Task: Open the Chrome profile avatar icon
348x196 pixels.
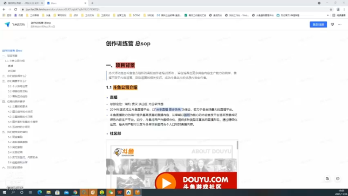Action: coord(338,9)
